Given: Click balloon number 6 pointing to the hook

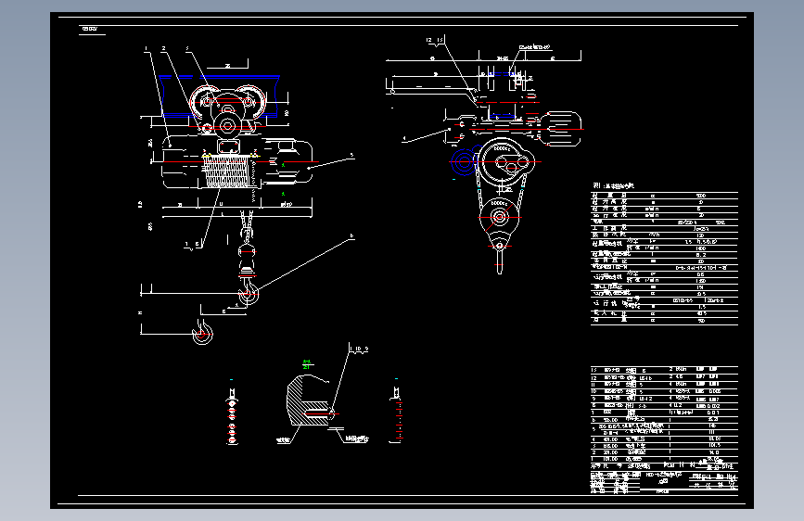Looking at the screenshot, I should [351, 235].
